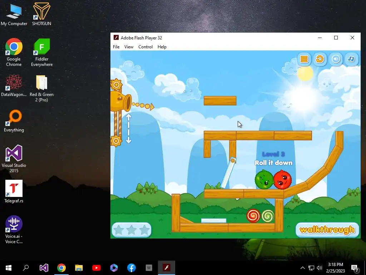The height and width of the screenshot is (275, 366).
Task: Click the green ball character
Action: [x=264, y=179]
